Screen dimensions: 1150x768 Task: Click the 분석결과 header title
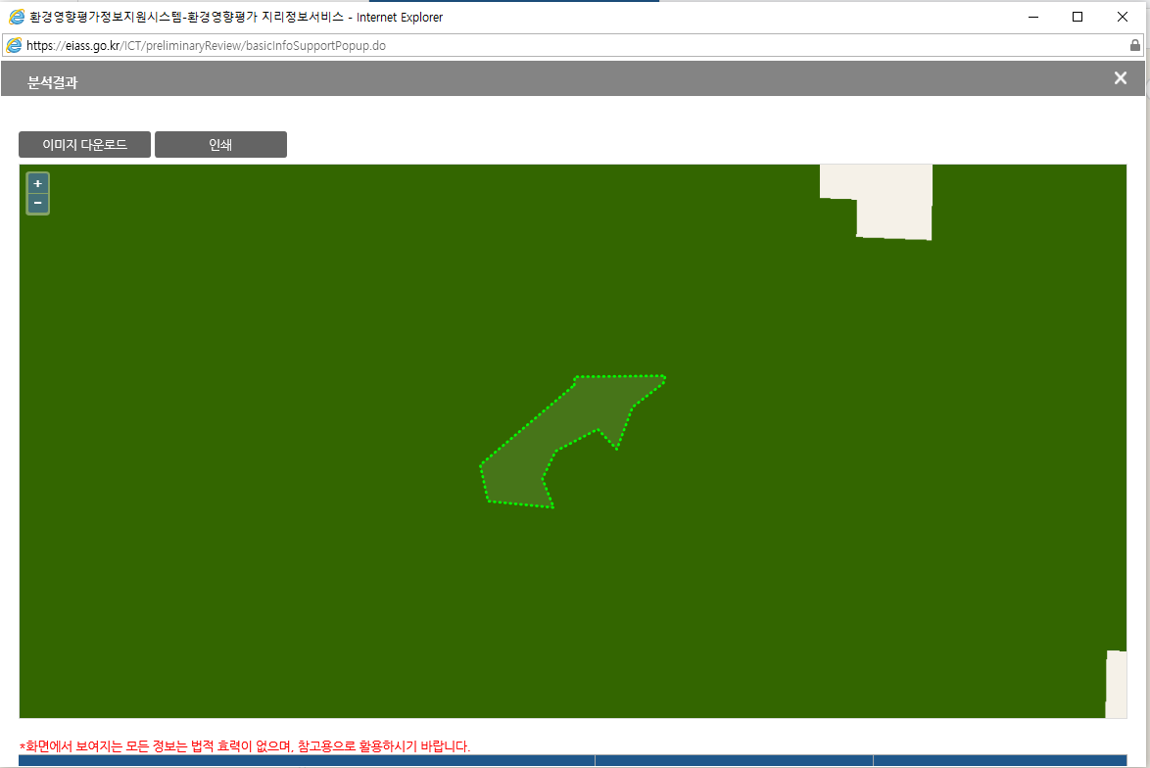click(x=53, y=83)
